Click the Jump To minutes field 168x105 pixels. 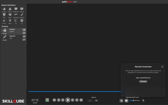click(90, 100)
